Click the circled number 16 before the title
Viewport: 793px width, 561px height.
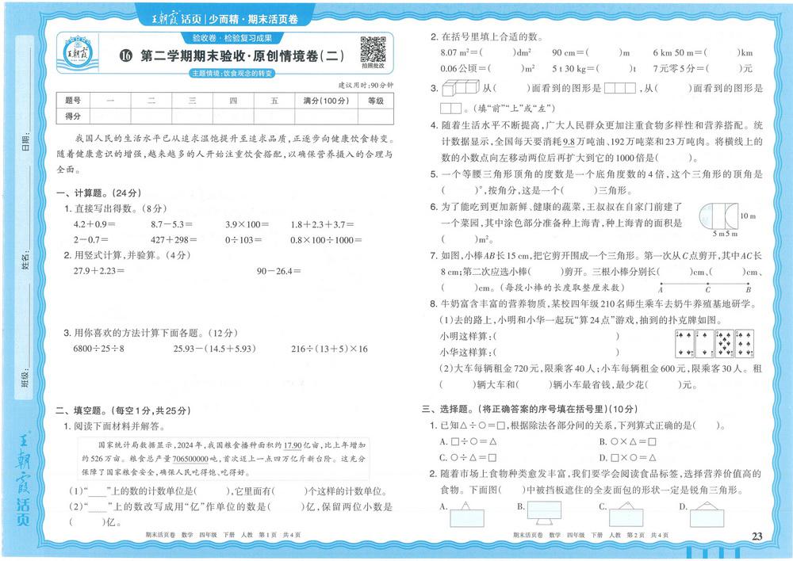[x=126, y=55]
